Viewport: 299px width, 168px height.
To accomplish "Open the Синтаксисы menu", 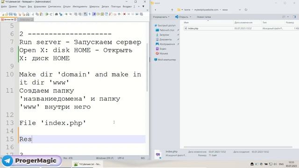I will pos(55,7).
